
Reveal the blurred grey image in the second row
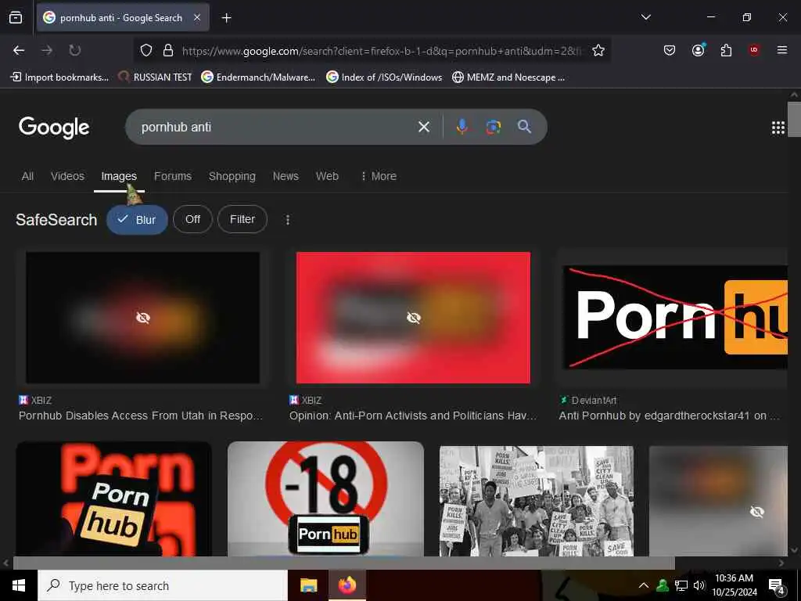click(718, 501)
